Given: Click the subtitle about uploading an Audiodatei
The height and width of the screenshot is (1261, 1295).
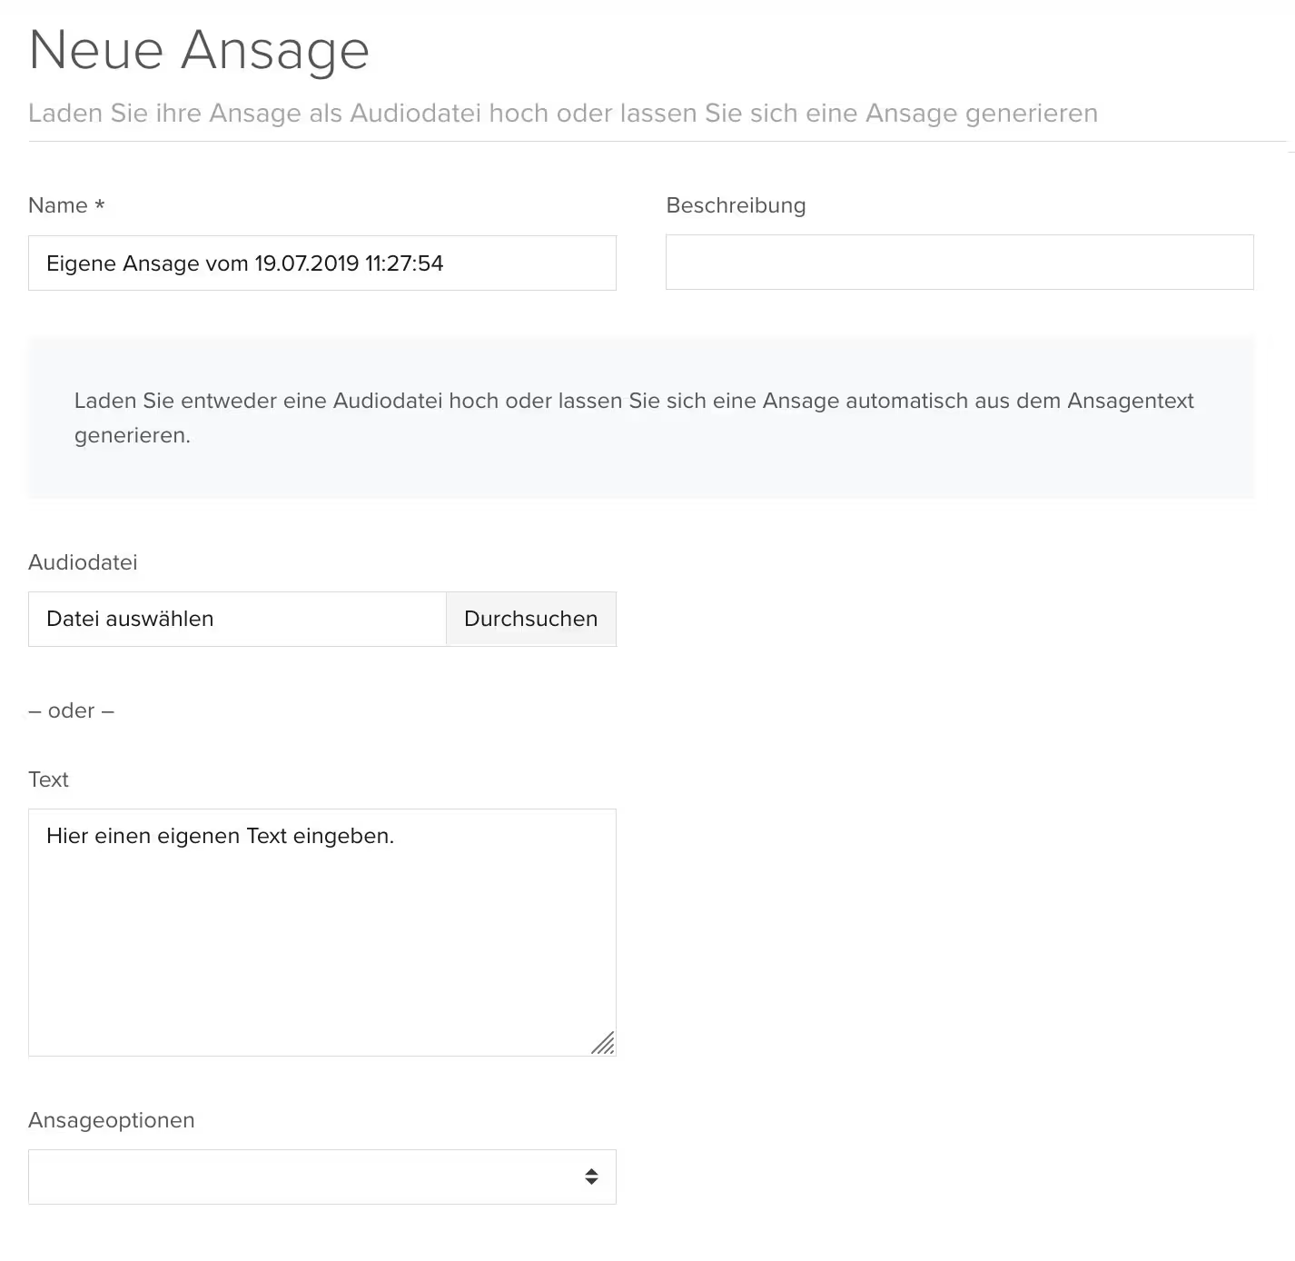Looking at the screenshot, I should pyautogui.click(x=563, y=114).
